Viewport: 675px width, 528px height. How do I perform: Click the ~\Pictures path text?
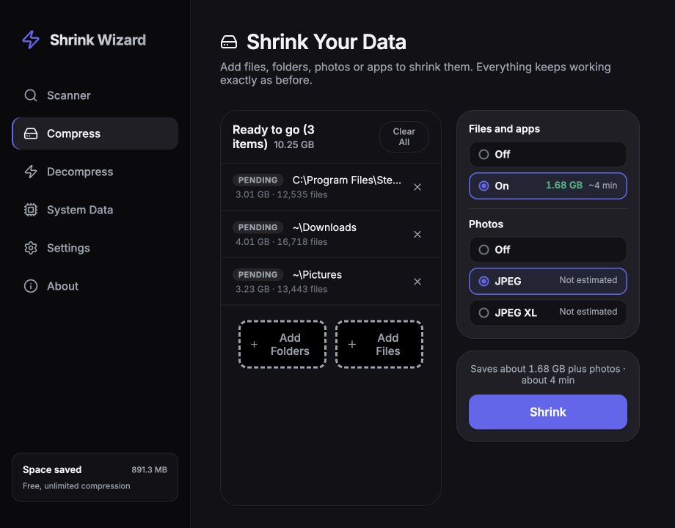click(x=317, y=274)
